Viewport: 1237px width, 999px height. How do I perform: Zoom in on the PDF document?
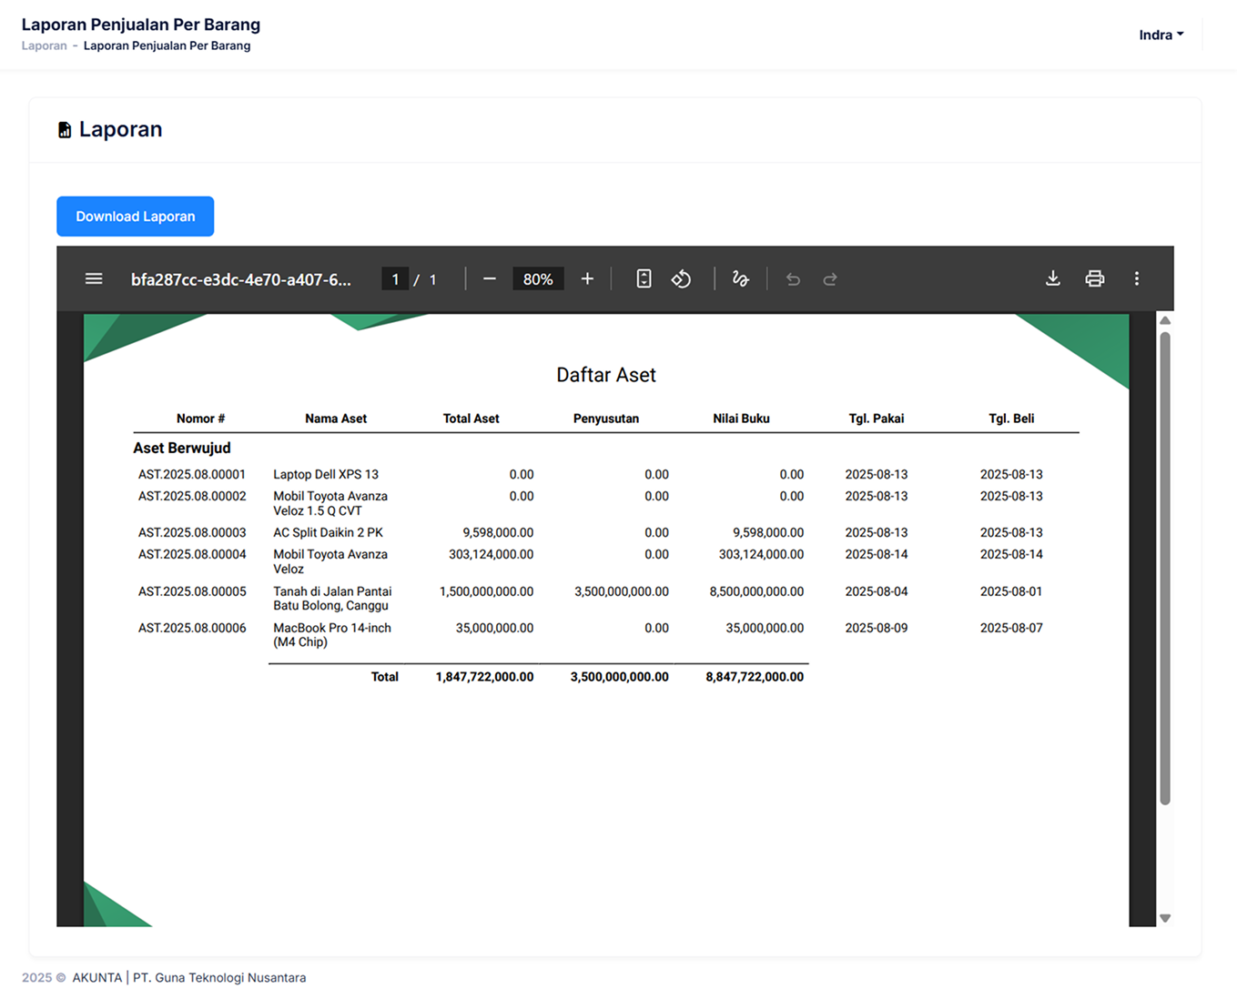coord(587,279)
